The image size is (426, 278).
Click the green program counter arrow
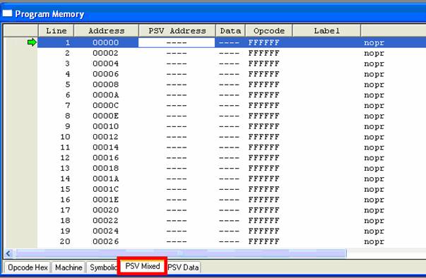[32, 42]
